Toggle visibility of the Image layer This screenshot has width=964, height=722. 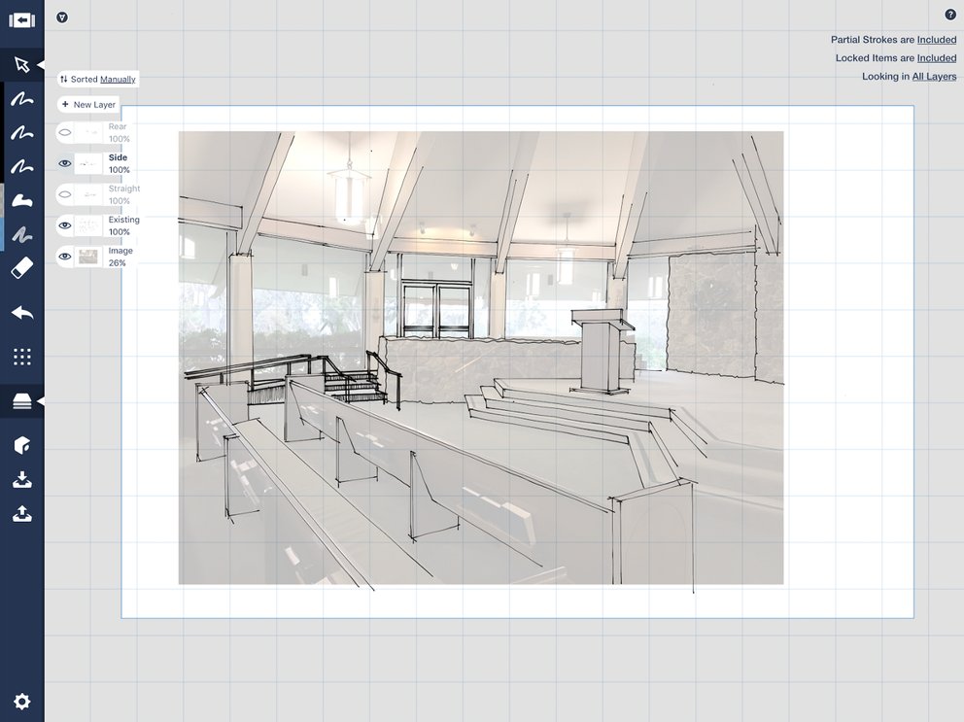coord(63,257)
